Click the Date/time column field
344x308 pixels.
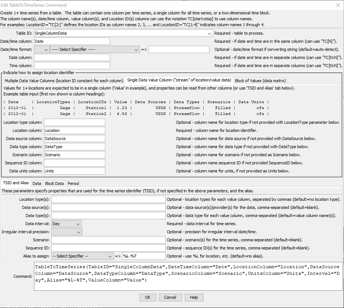(x=72, y=41)
